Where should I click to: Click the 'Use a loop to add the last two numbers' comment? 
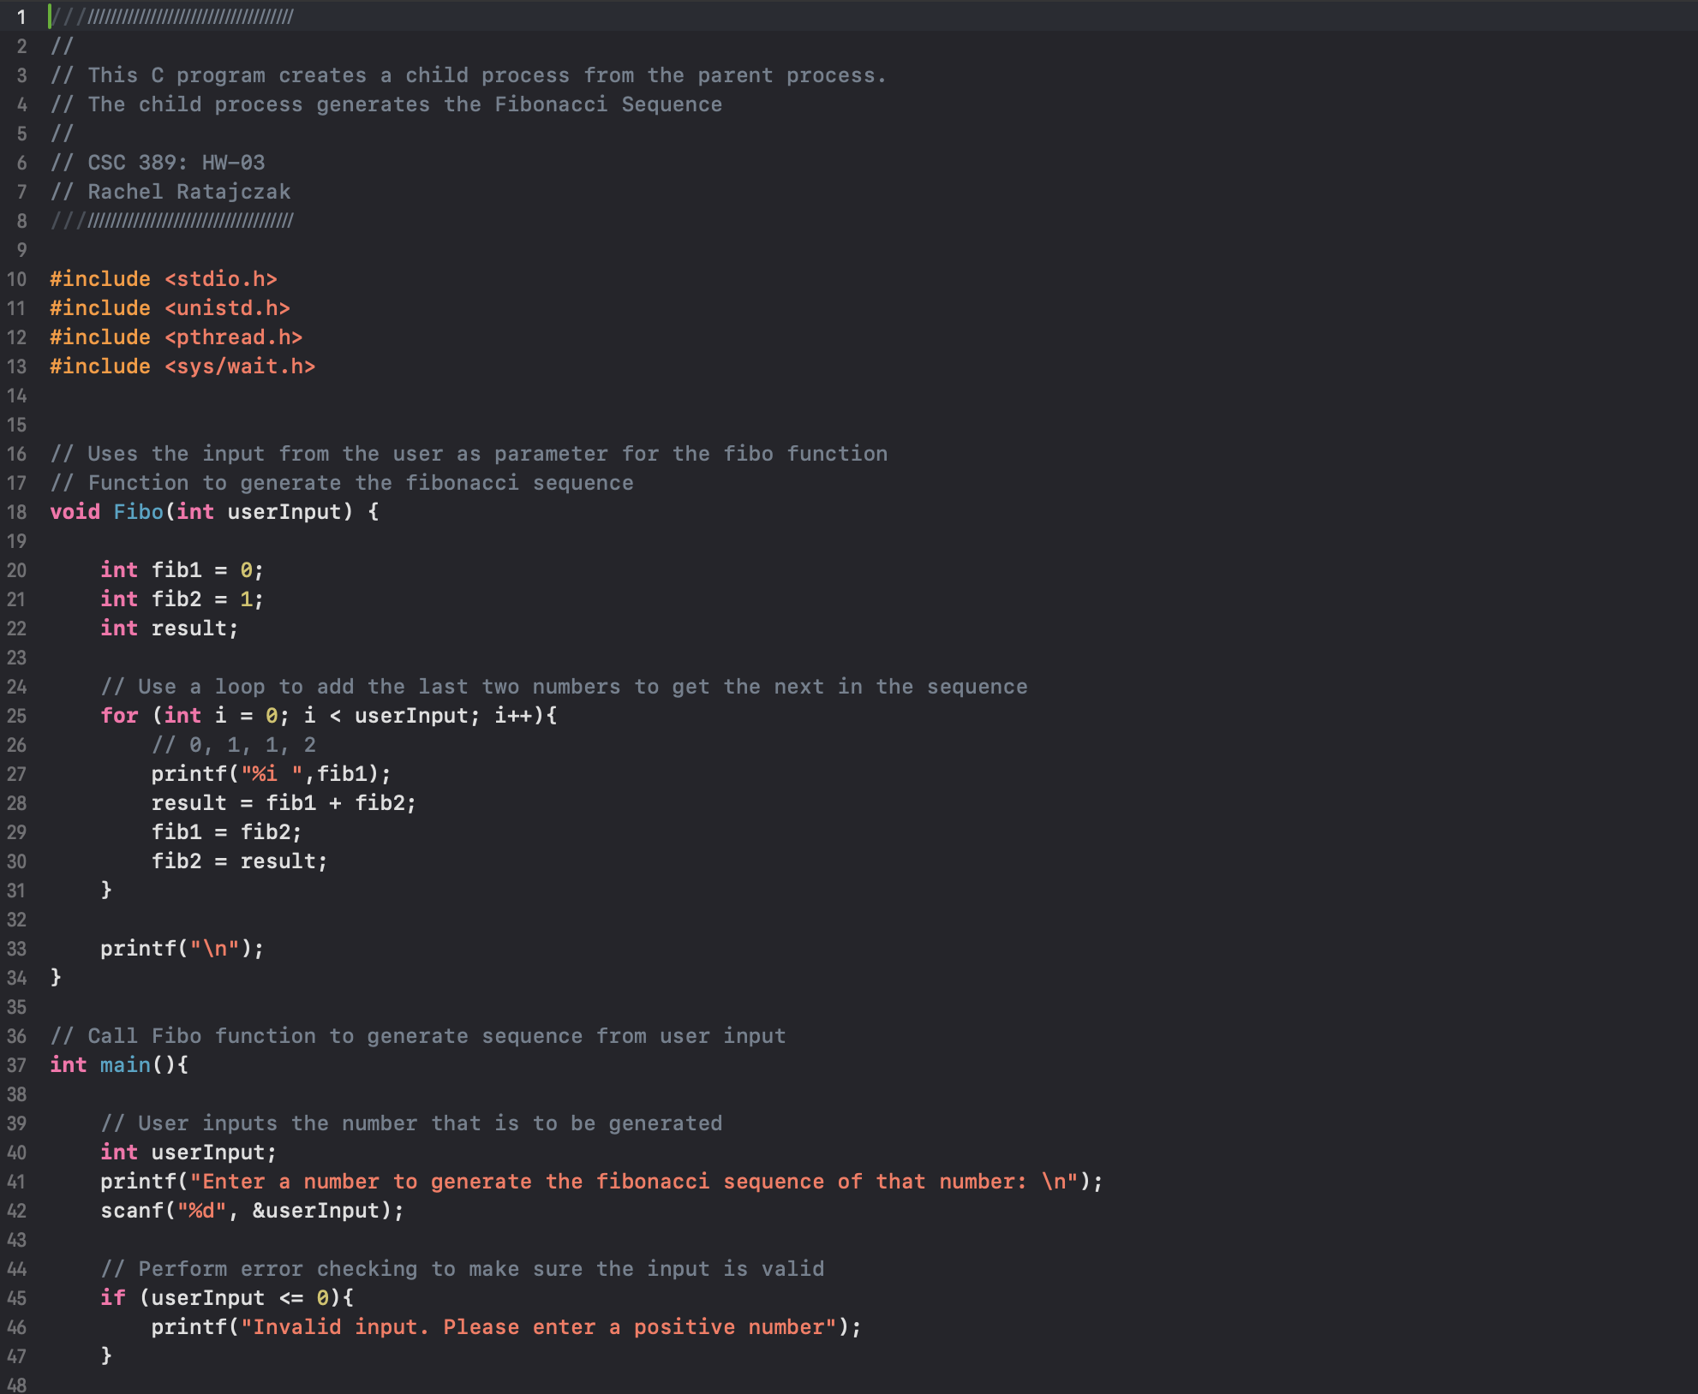point(564,687)
